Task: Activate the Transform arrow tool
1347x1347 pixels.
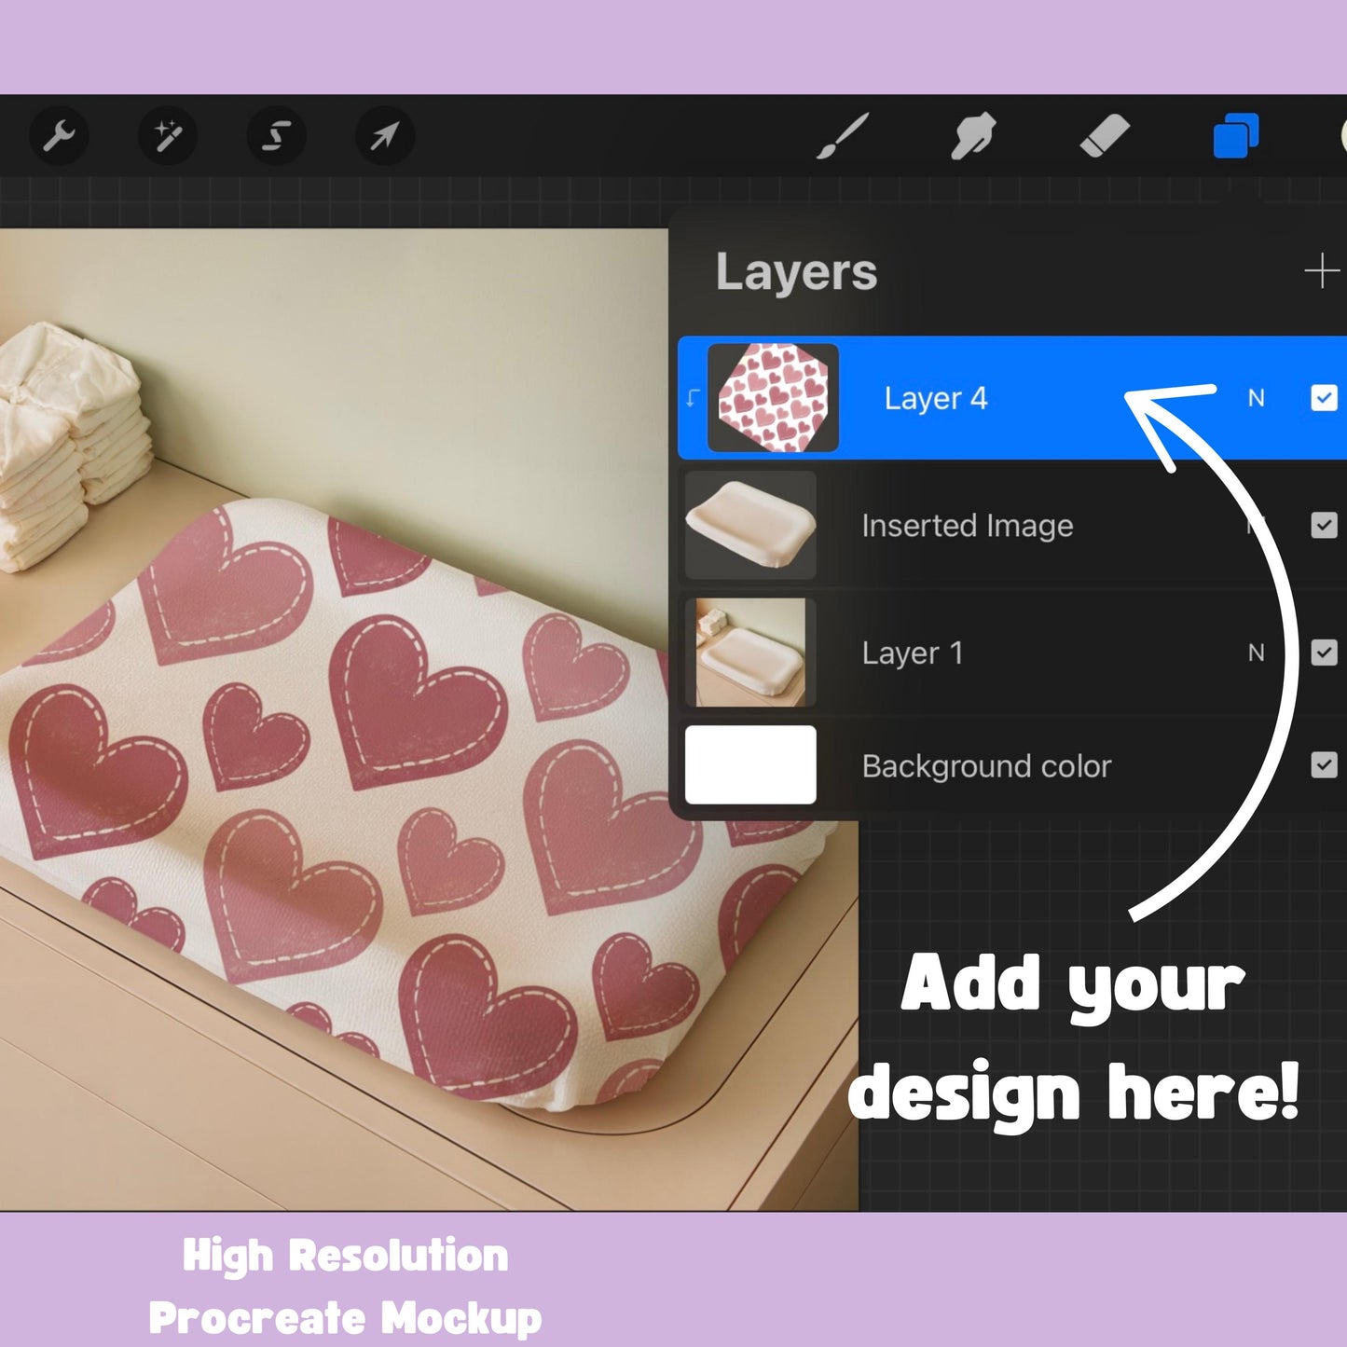Action: click(383, 136)
